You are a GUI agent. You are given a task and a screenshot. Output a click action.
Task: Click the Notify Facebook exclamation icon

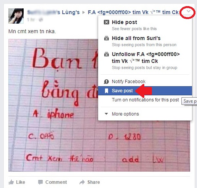pyautogui.click(x=107, y=82)
